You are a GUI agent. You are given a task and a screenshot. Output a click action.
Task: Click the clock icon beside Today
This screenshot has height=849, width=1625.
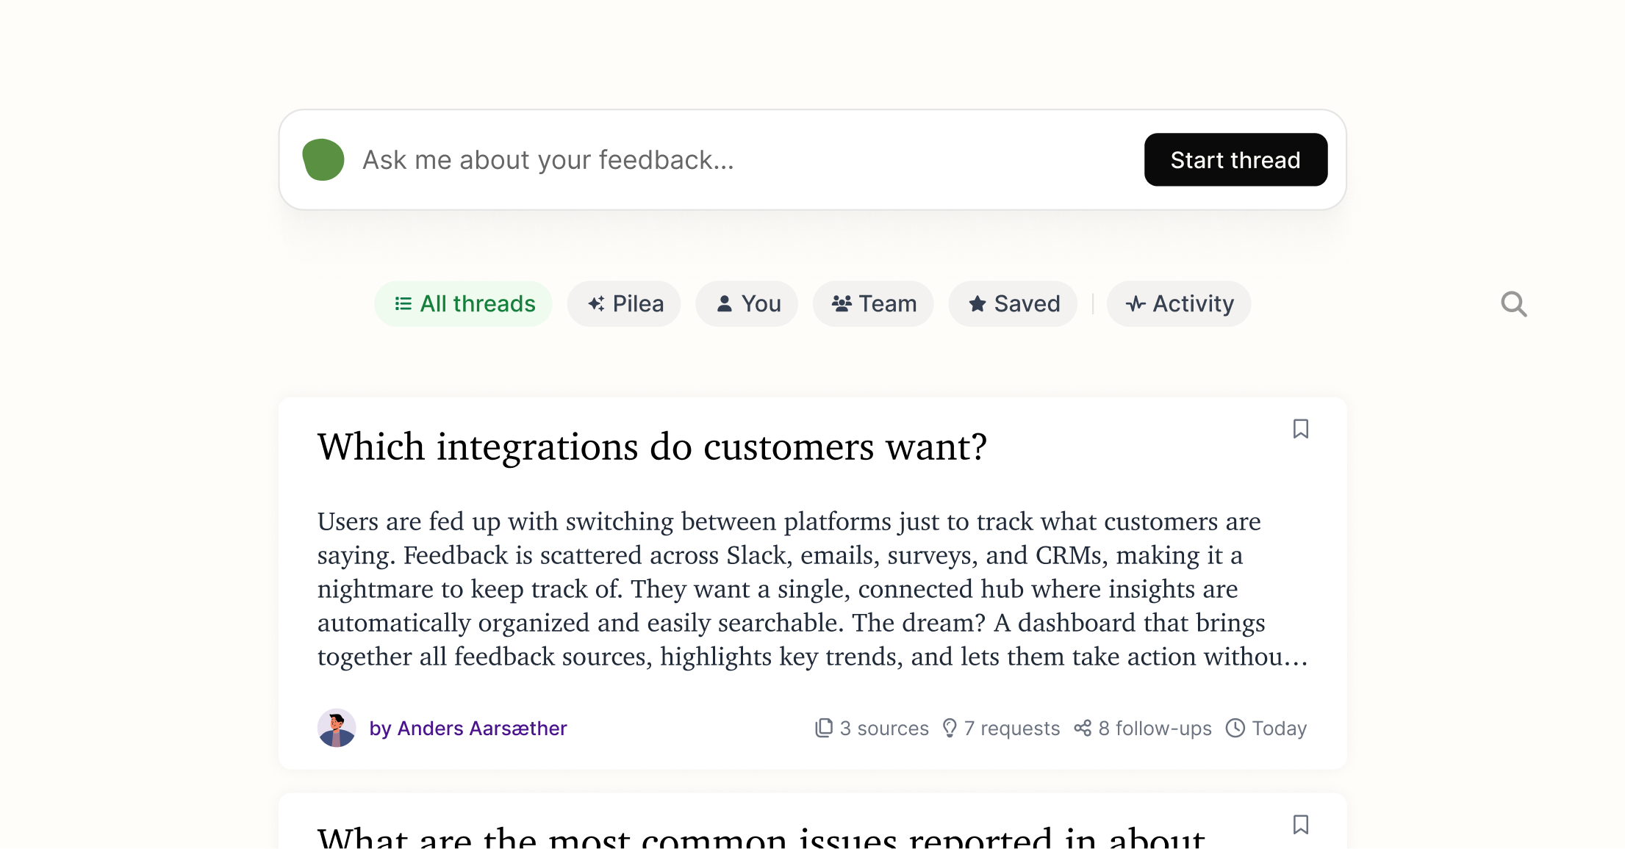(1235, 728)
